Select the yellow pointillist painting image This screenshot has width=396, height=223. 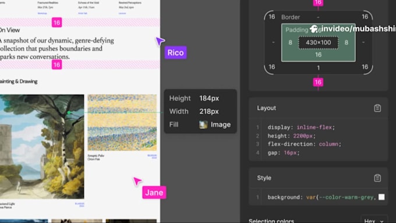tap(122, 122)
